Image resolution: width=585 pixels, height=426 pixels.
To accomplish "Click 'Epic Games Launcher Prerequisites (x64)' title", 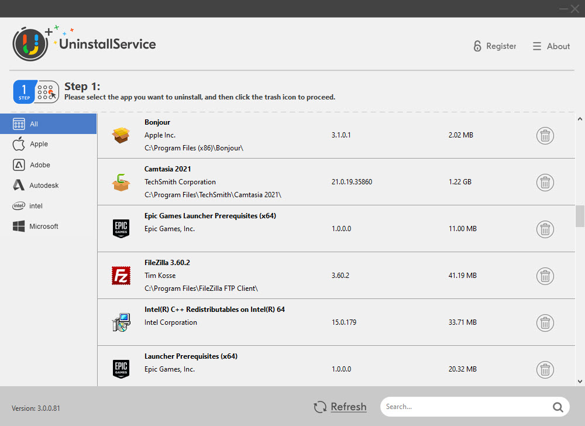I will pos(210,216).
